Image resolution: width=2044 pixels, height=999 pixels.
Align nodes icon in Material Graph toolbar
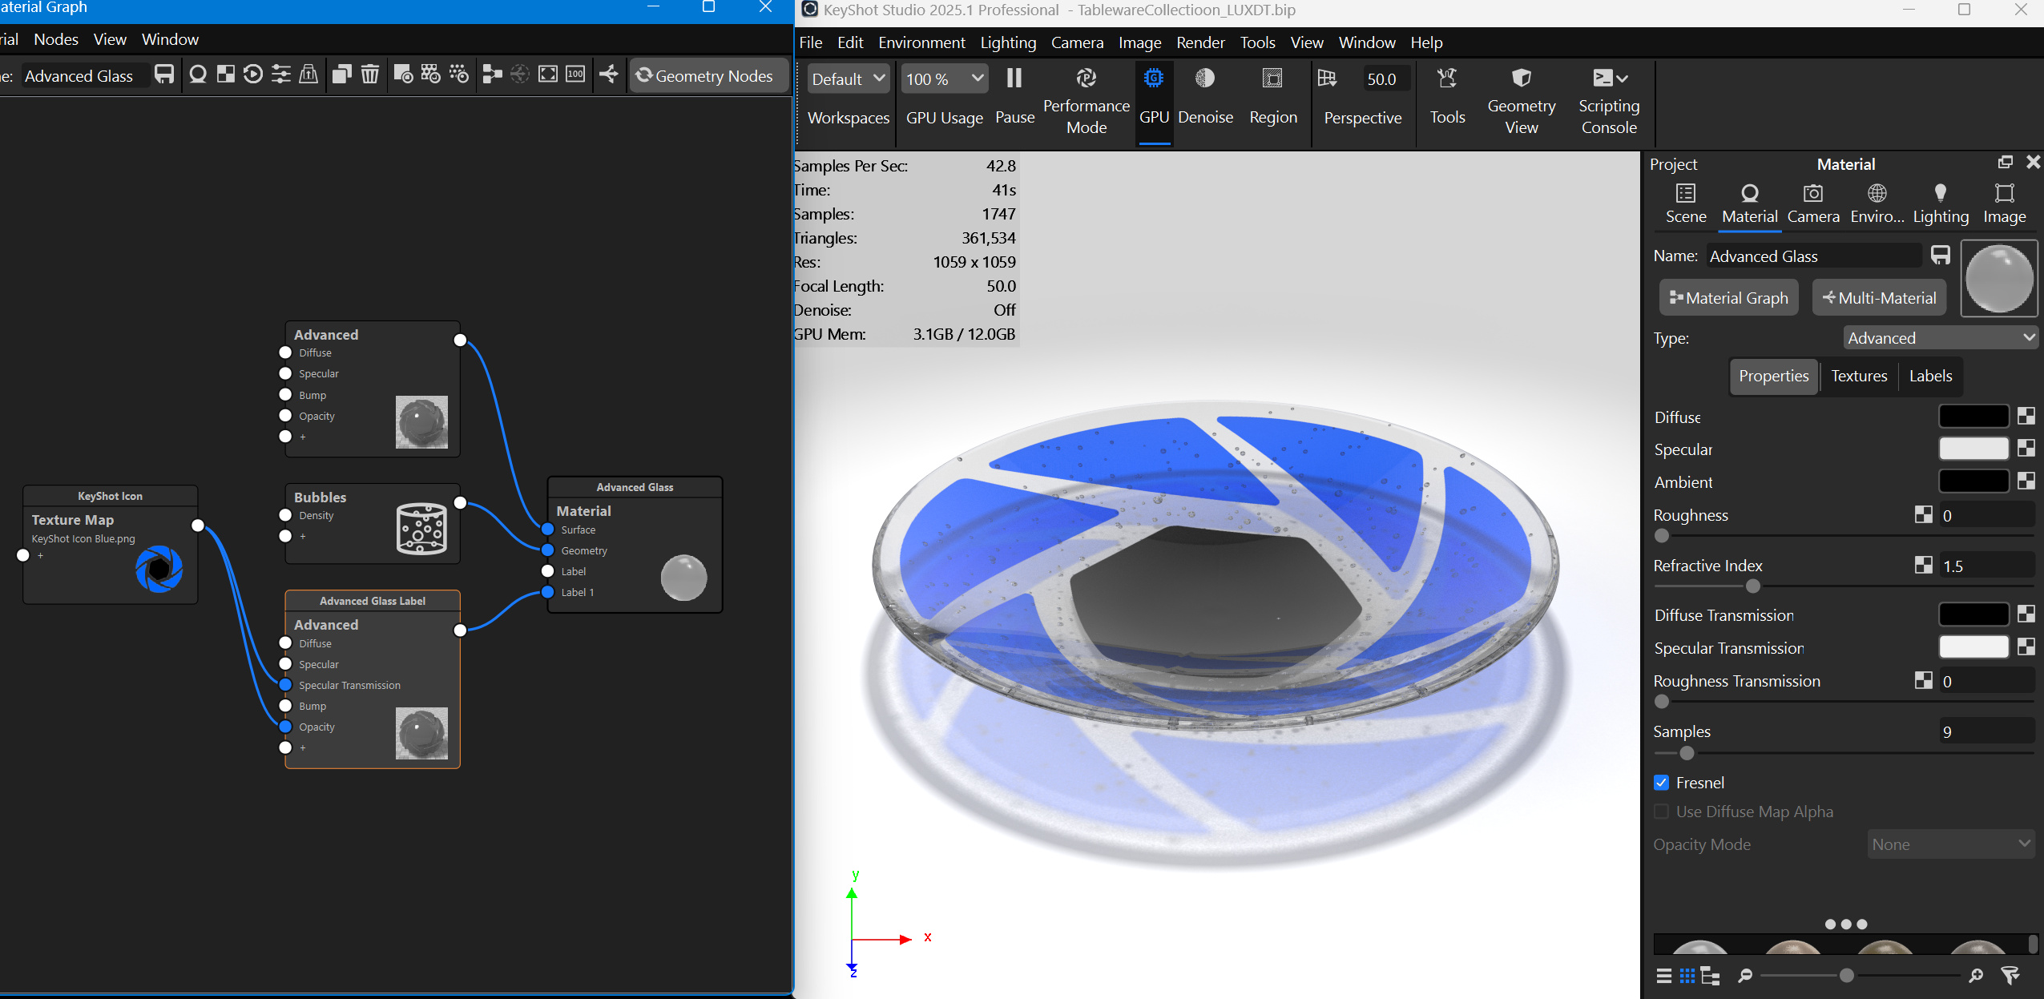click(492, 75)
